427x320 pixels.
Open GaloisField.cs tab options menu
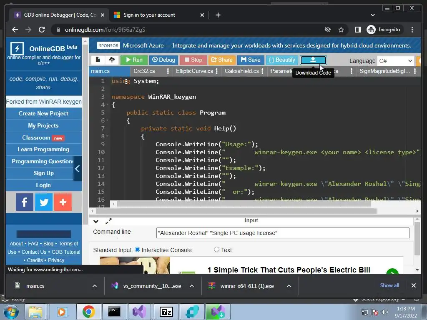[262, 71]
